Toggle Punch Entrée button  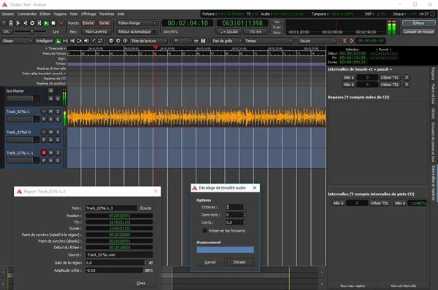pyautogui.click(x=88, y=23)
